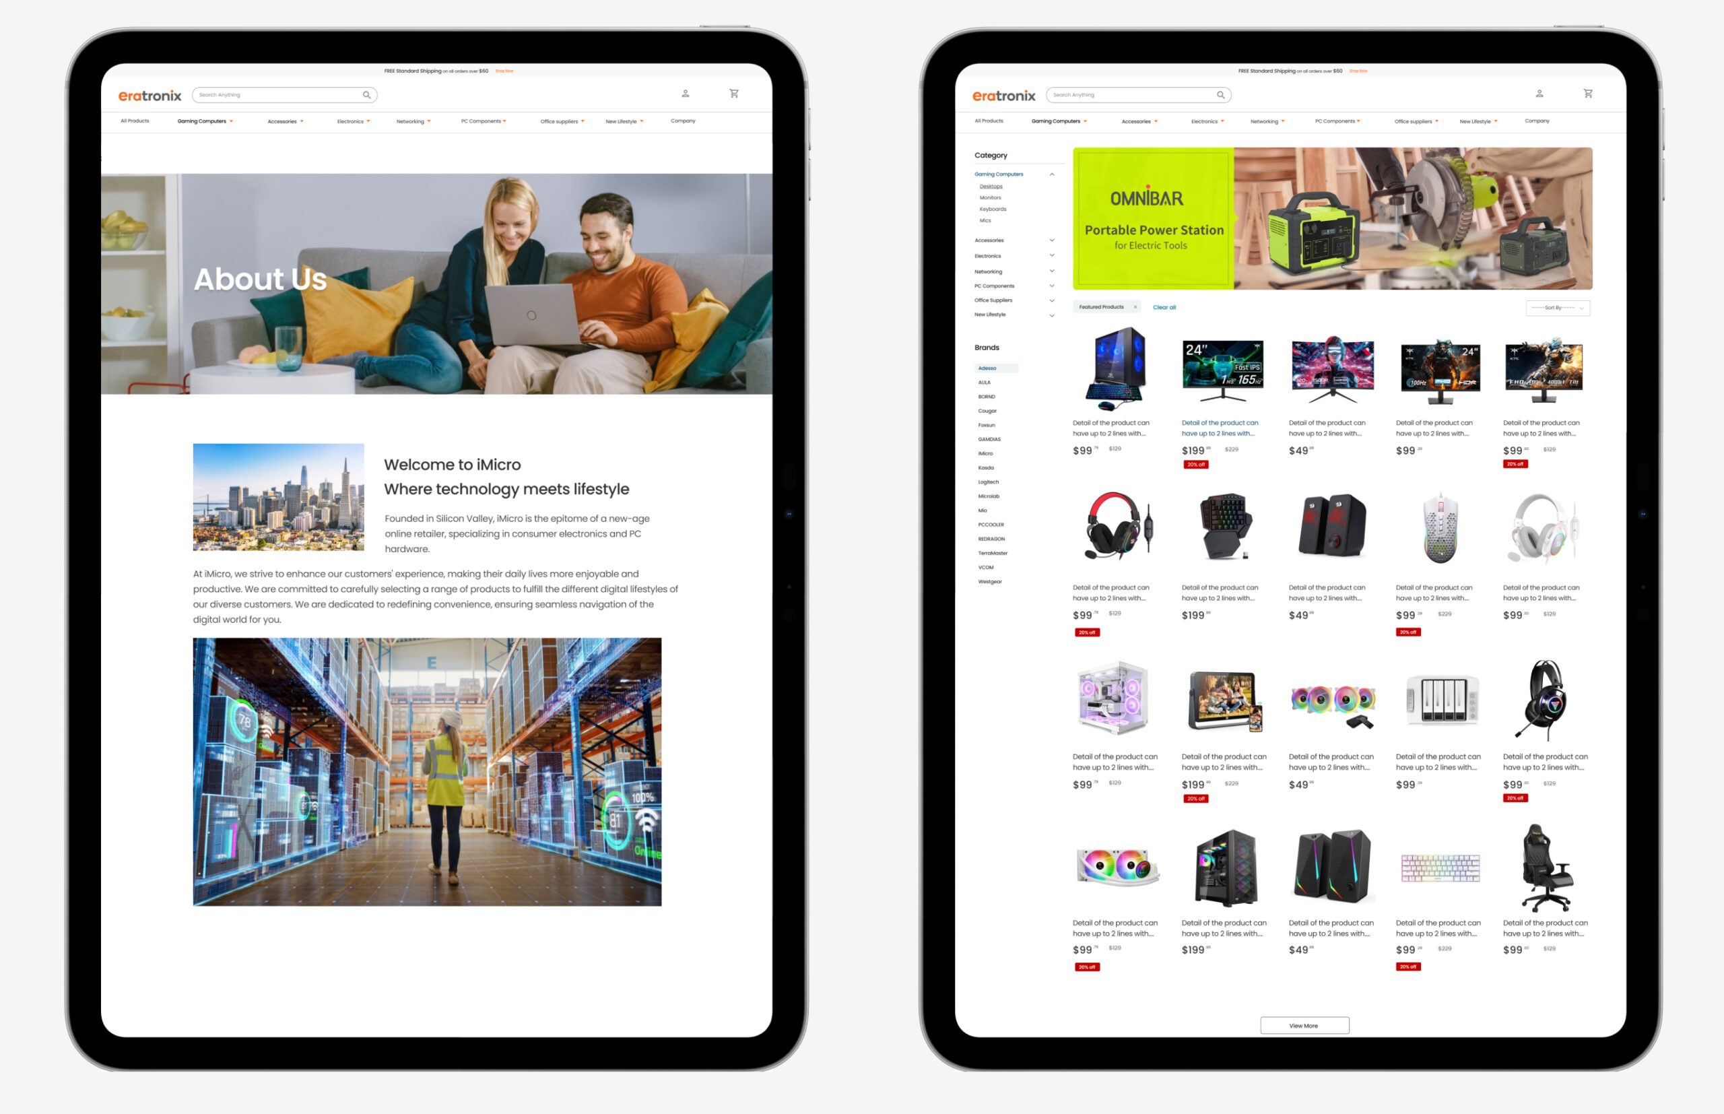Click the user account icon on left tablet
The width and height of the screenshot is (1724, 1114).
pos(686,93)
